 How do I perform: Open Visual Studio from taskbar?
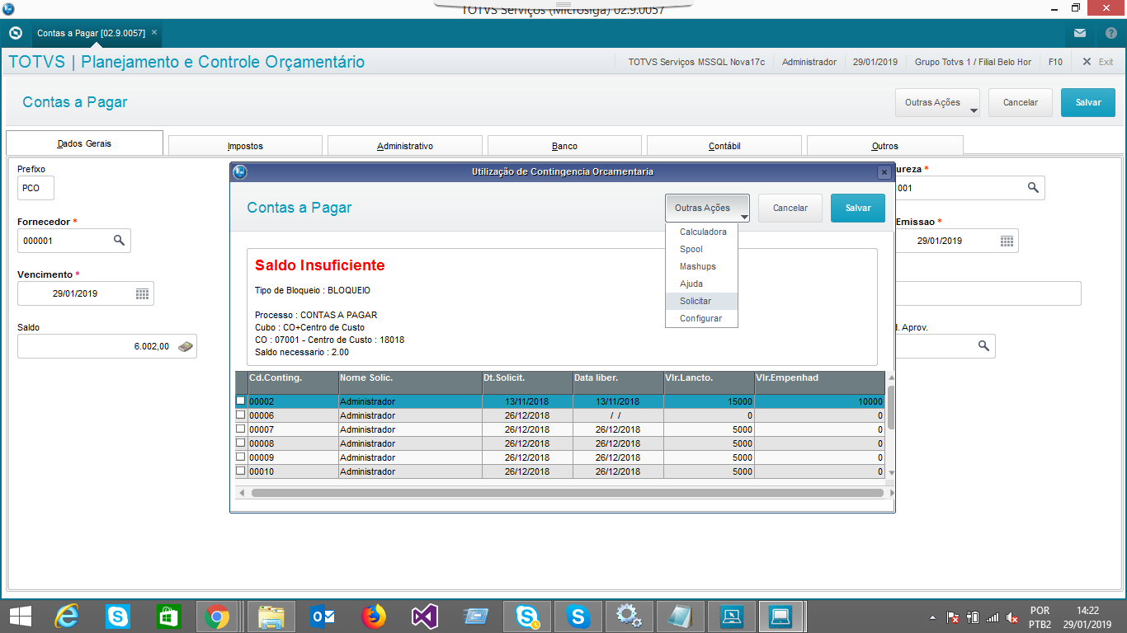coord(424,617)
